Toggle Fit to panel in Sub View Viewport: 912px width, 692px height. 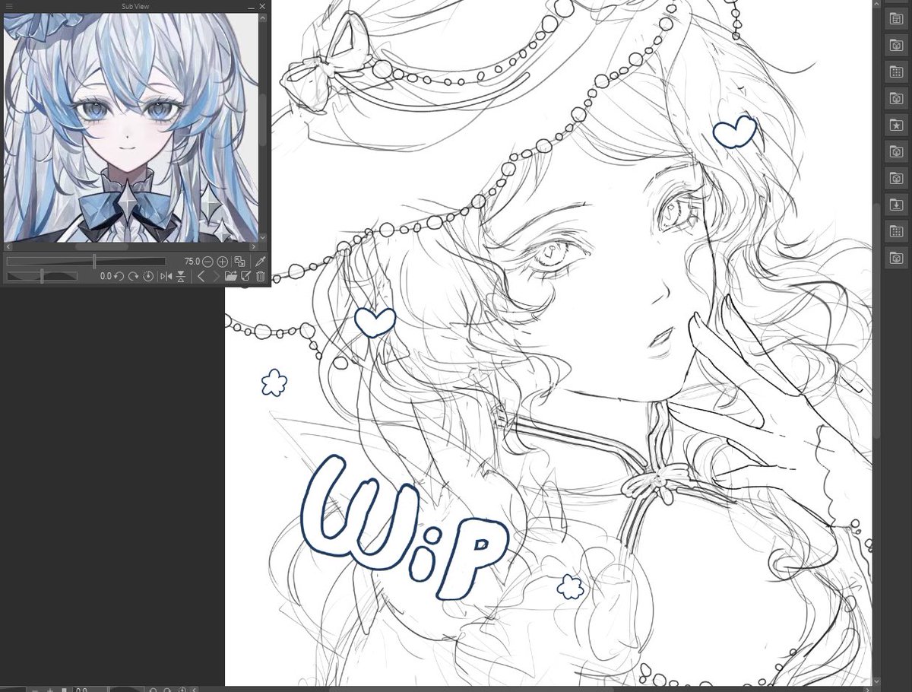pyautogui.click(x=239, y=261)
